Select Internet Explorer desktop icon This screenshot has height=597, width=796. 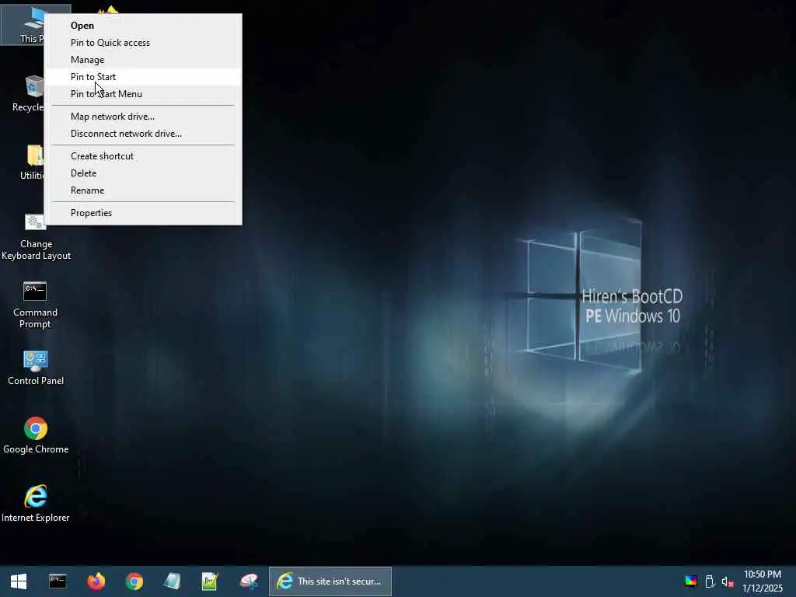(36, 504)
